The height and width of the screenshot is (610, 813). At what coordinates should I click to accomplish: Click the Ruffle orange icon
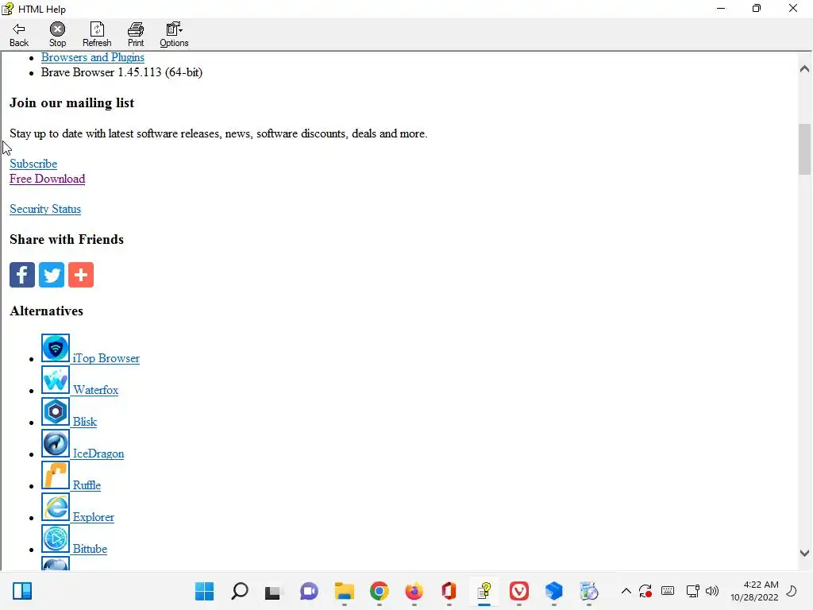[56, 475]
